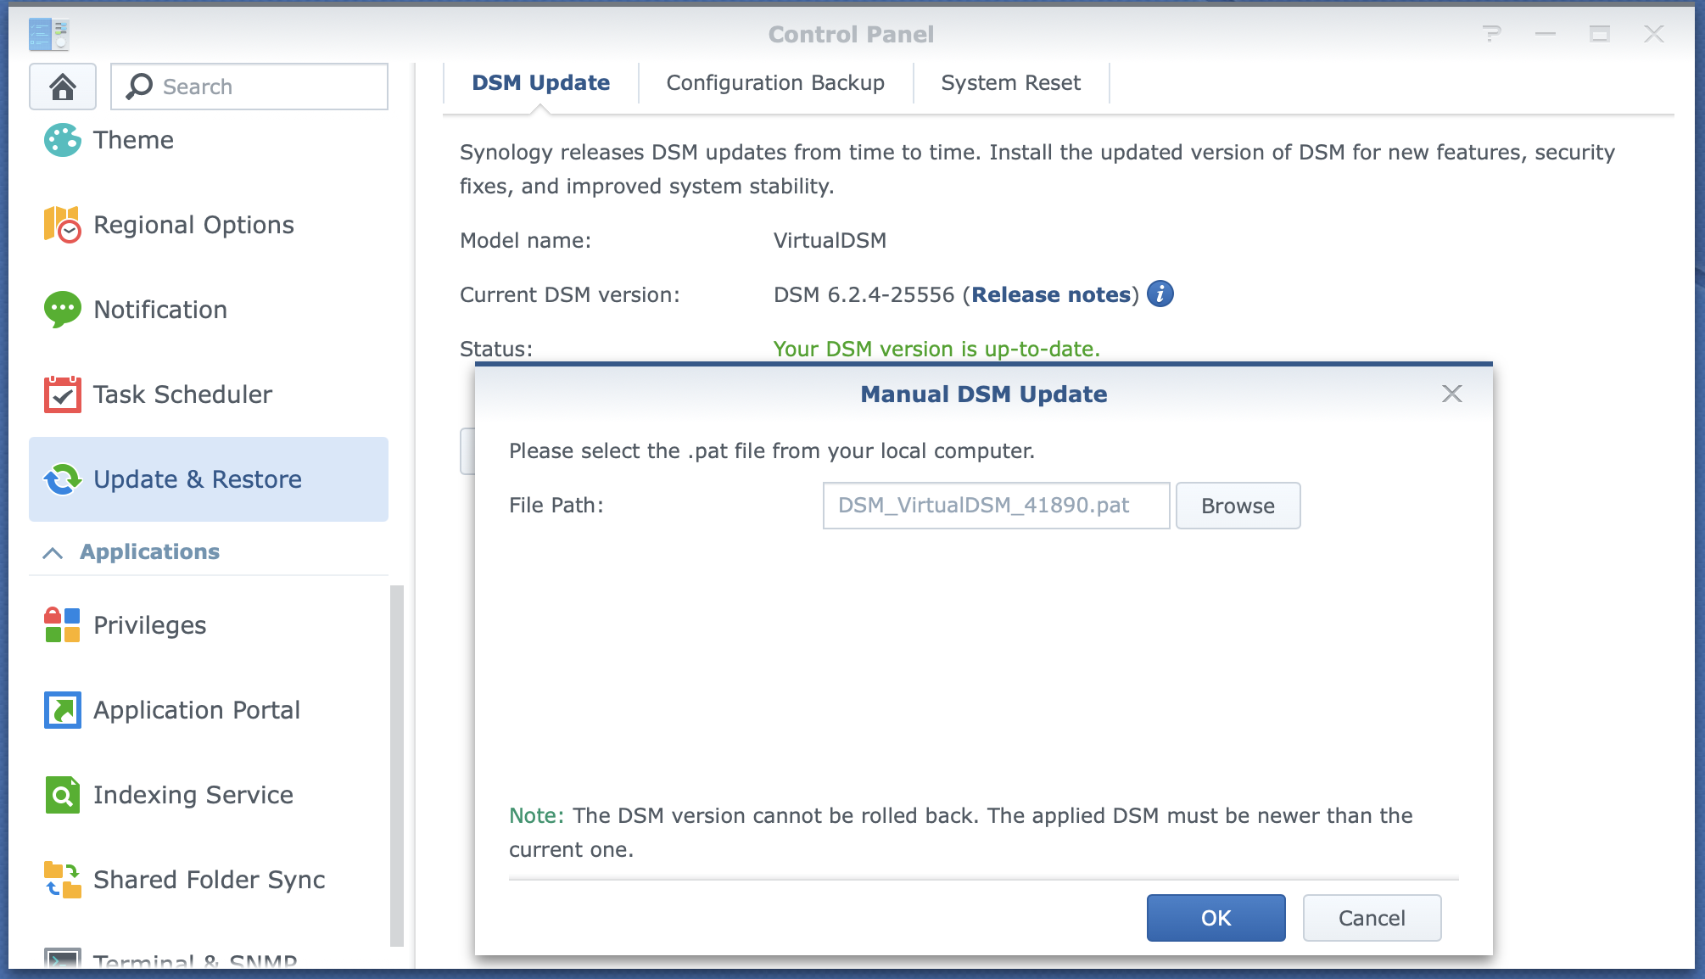Open the help question mark in title bar

tap(1491, 34)
